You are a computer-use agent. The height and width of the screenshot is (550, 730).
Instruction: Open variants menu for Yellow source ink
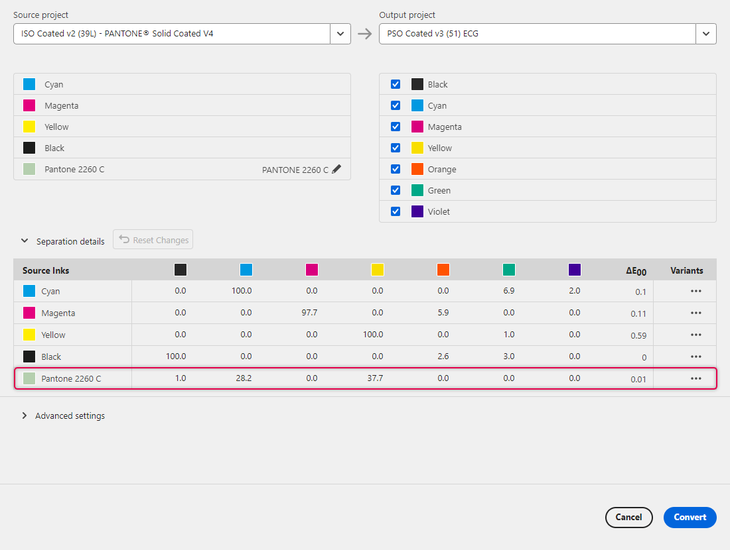(695, 335)
